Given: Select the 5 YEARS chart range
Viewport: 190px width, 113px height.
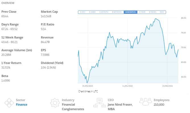Looking at the screenshot, I should [x=153, y=12].
